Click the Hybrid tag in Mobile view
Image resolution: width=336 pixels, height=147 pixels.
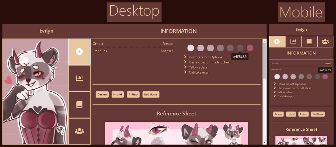291,114
